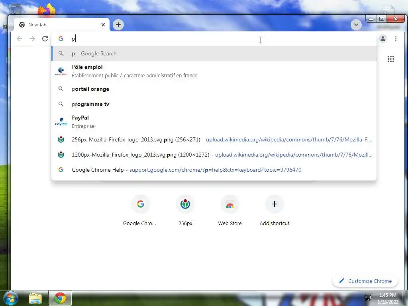Viewport: 408px width, 306px height.
Task: Click the search magnifier beside 'portail orange'
Action: click(x=61, y=89)
